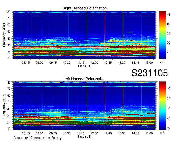Click the "Nancay Decameter Array" caption
Image resolution: width=173 pixels, height=141 pixels.
point(37,138)
